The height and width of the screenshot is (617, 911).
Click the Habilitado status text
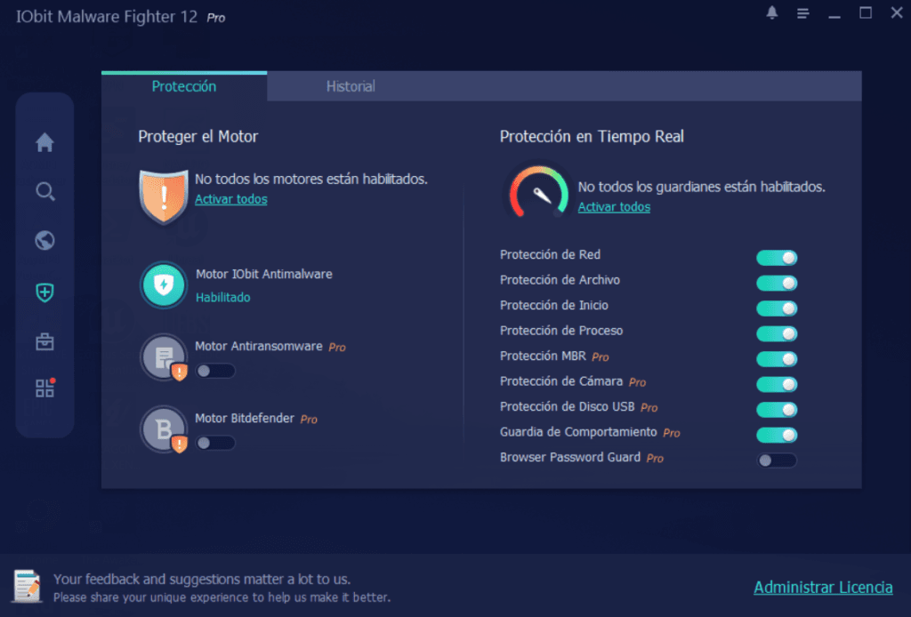223,297
